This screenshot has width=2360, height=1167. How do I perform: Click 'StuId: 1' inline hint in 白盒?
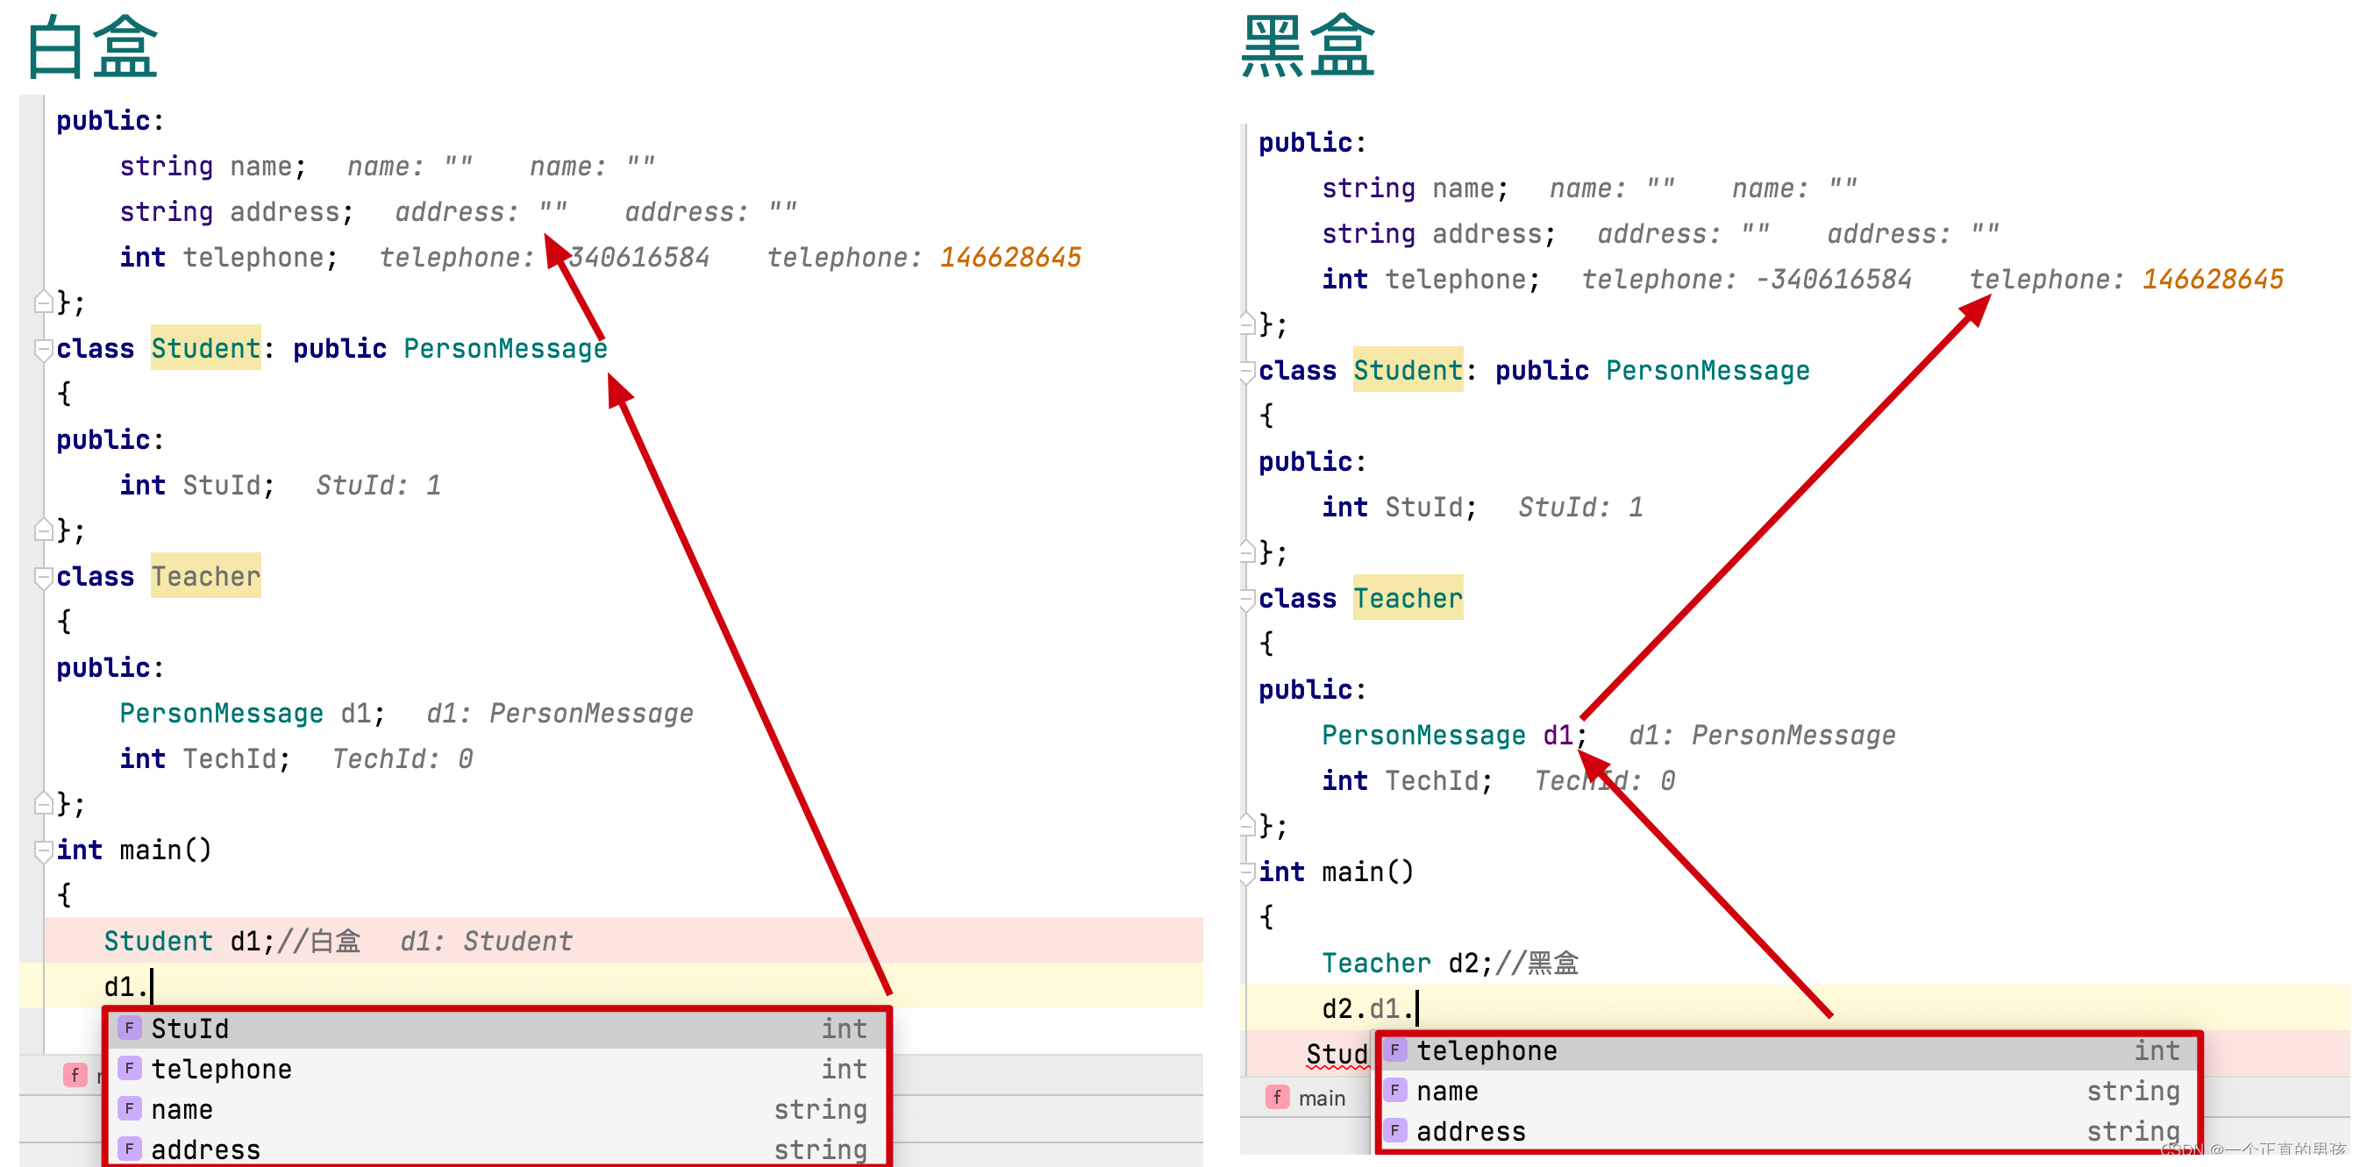click(x=378, y=485)
